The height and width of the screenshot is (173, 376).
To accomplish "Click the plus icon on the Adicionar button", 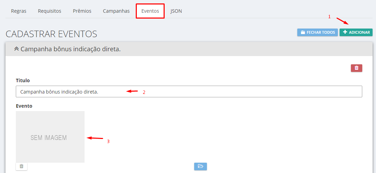I will pyautogui.click(x=345, y=32).
